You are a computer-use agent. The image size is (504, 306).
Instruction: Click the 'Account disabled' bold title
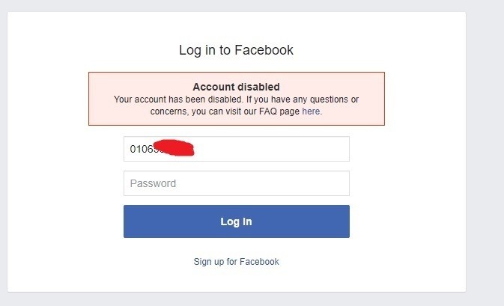pyautogui.click(x=236, y=88)
